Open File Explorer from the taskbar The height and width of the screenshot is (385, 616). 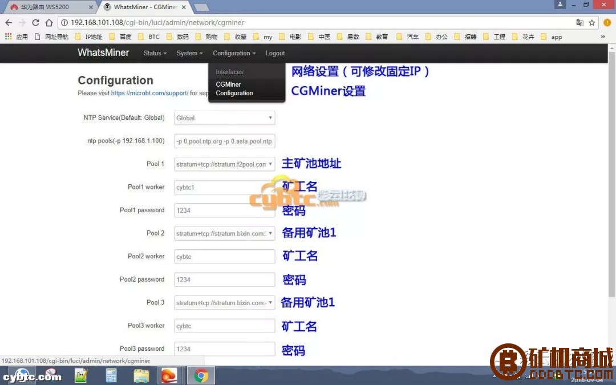tap(141, 375)
